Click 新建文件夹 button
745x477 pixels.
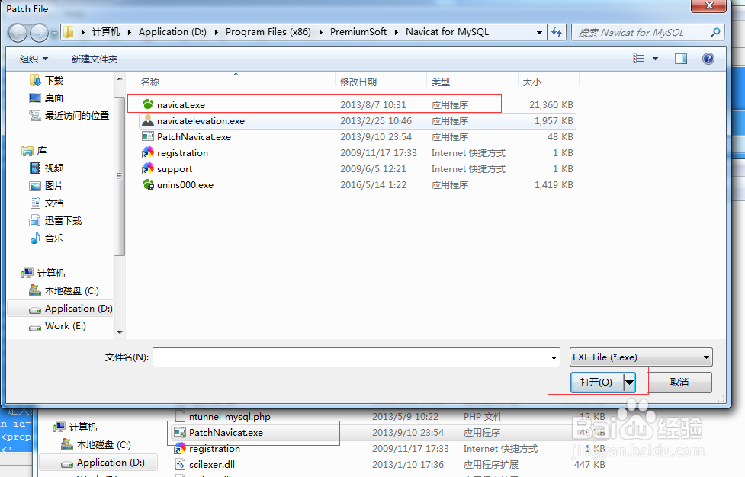coord(94,59)
